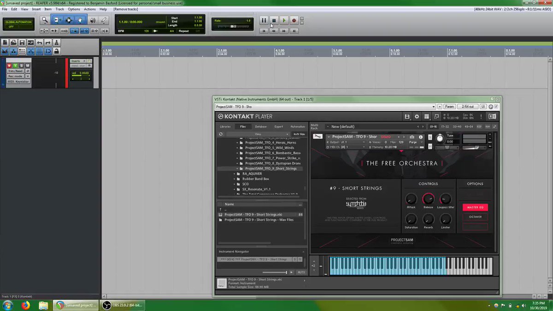
Task: Redo action with right arrow icon
Action: click(x=47, y=43)
